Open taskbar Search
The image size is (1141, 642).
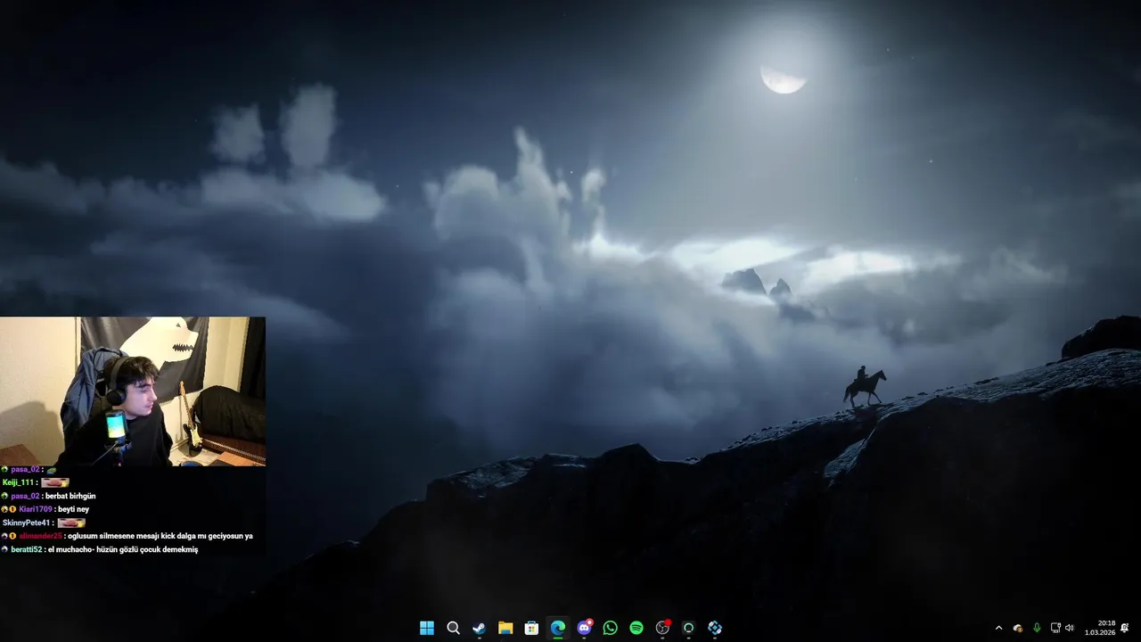(x=453, y=628)
